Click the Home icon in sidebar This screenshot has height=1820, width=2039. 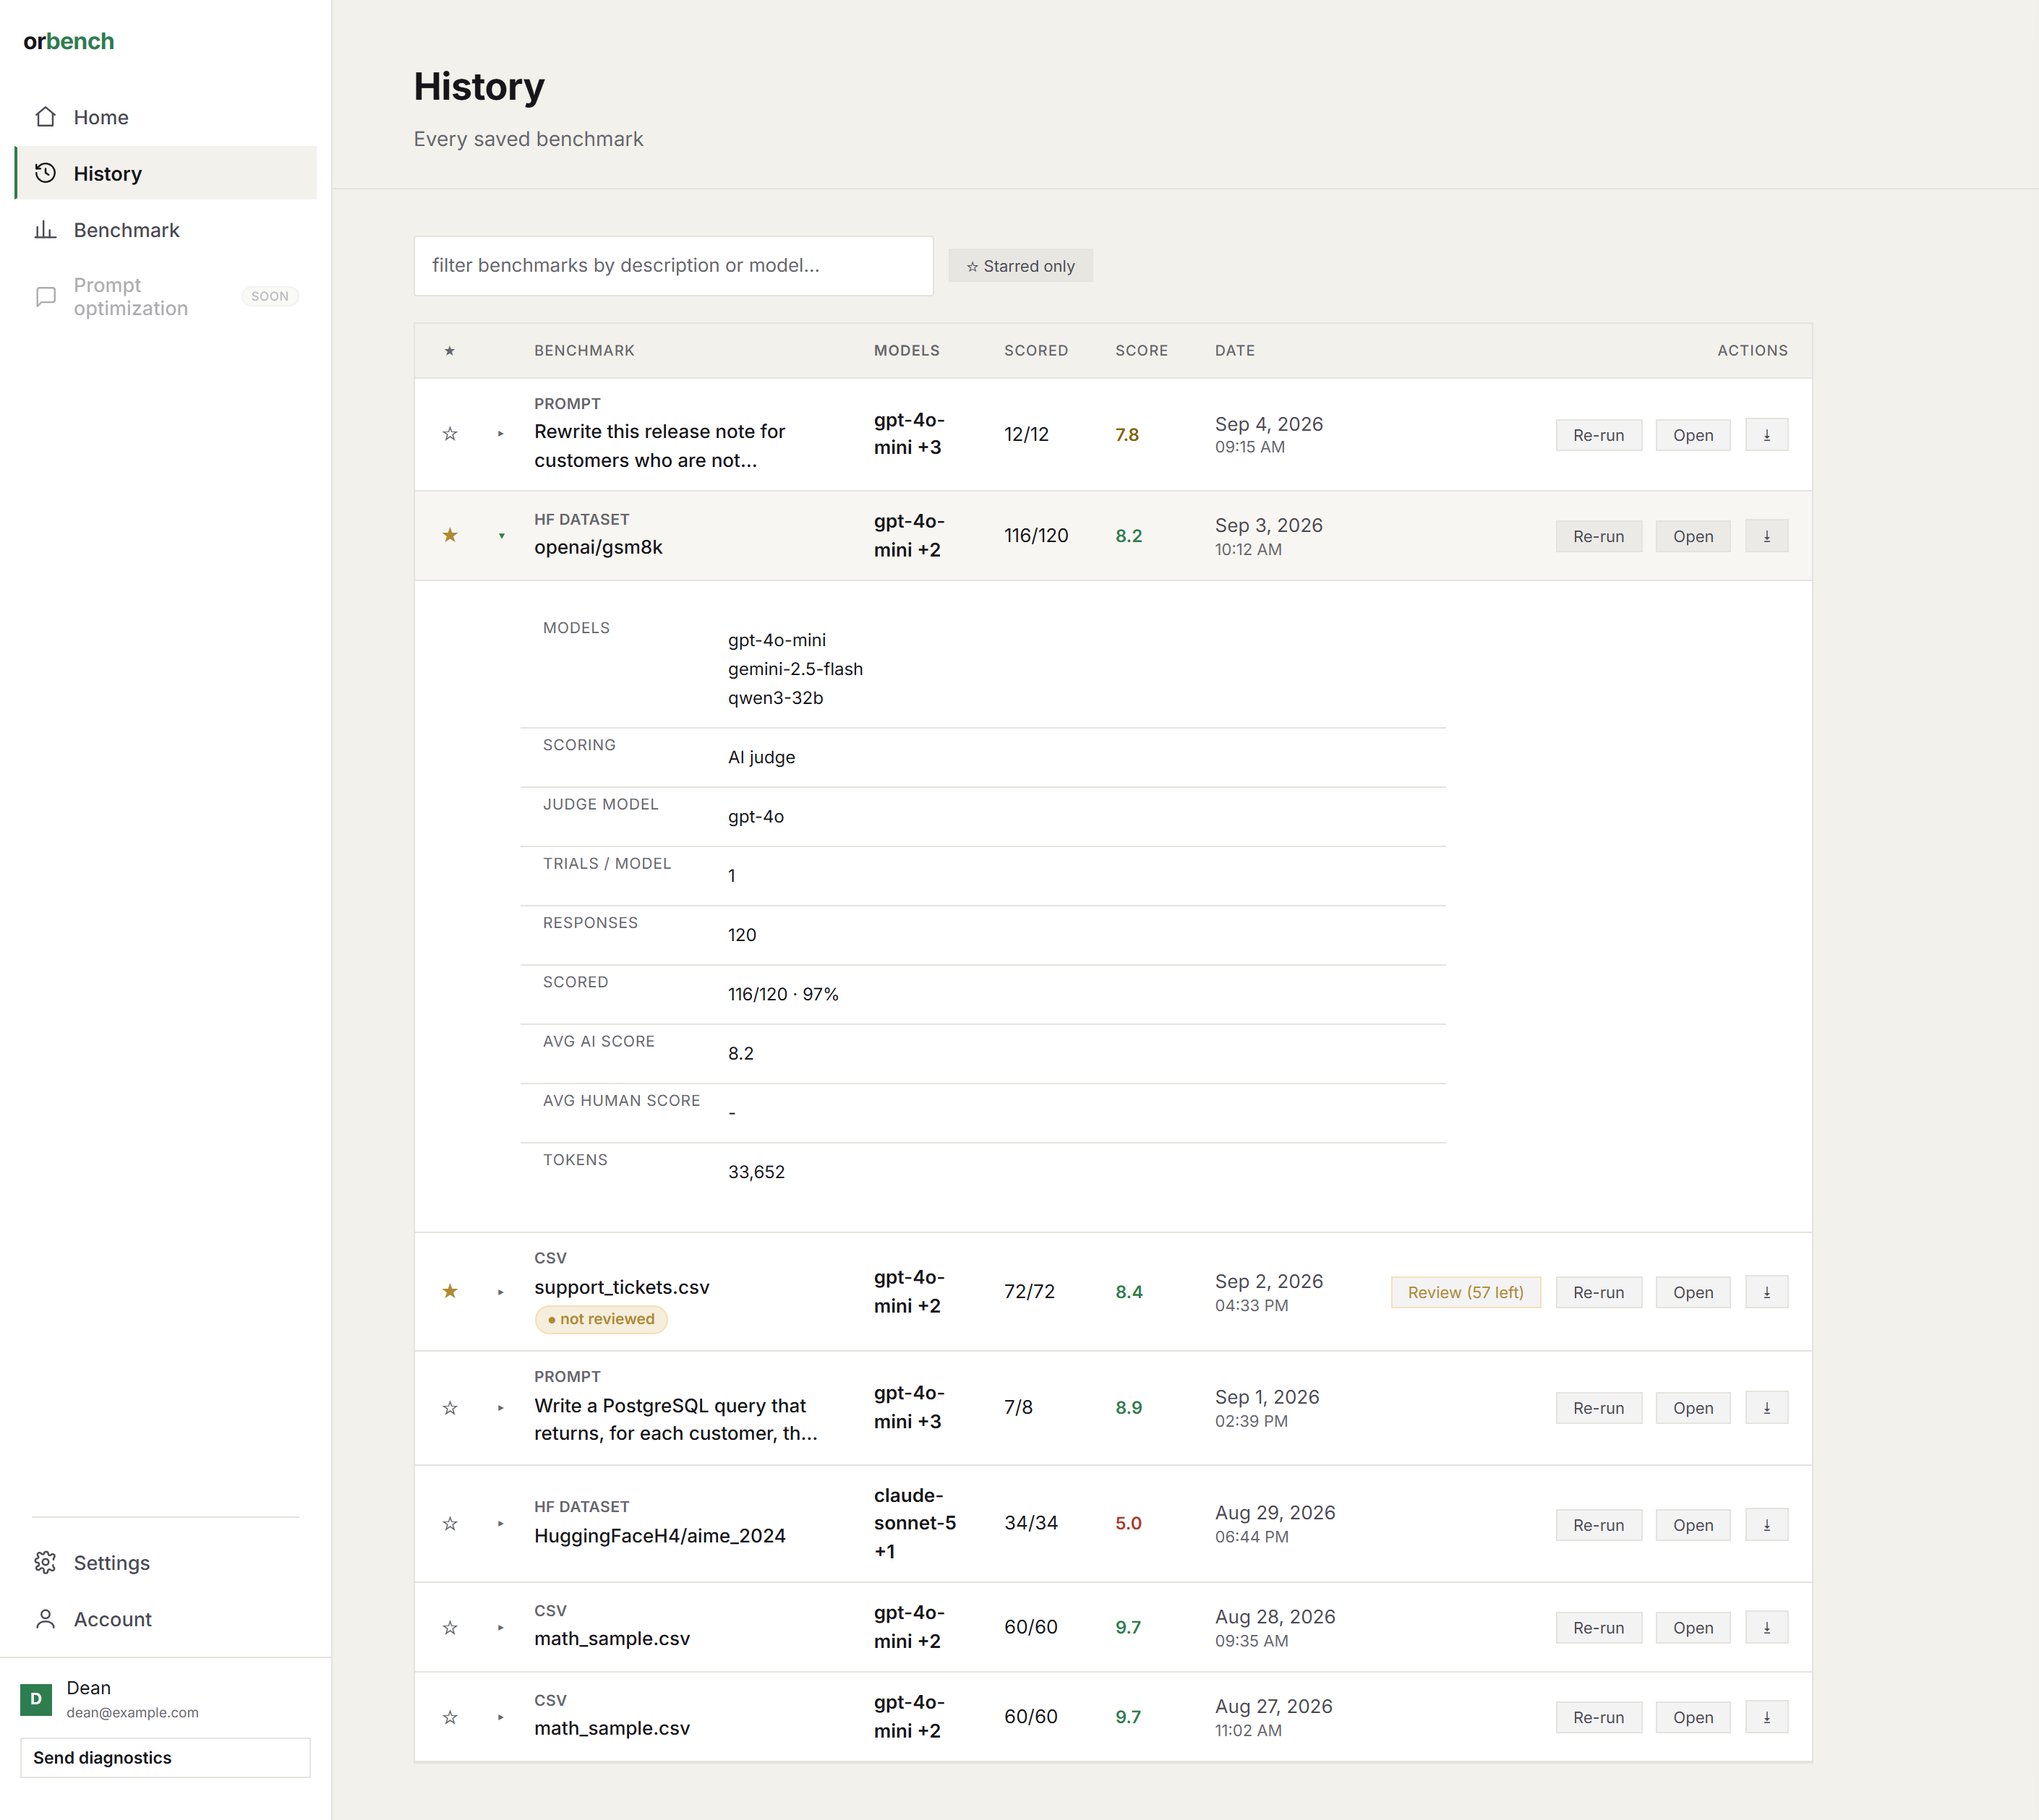pyautogui.click(x=45, y=117)
